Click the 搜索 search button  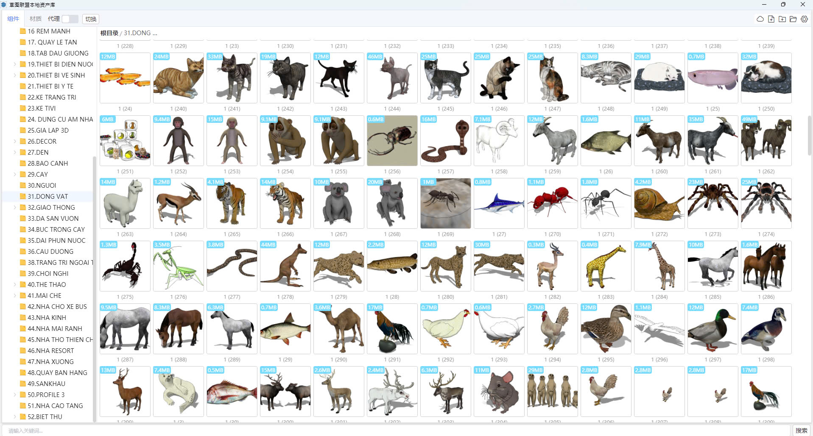pos(801,430)
